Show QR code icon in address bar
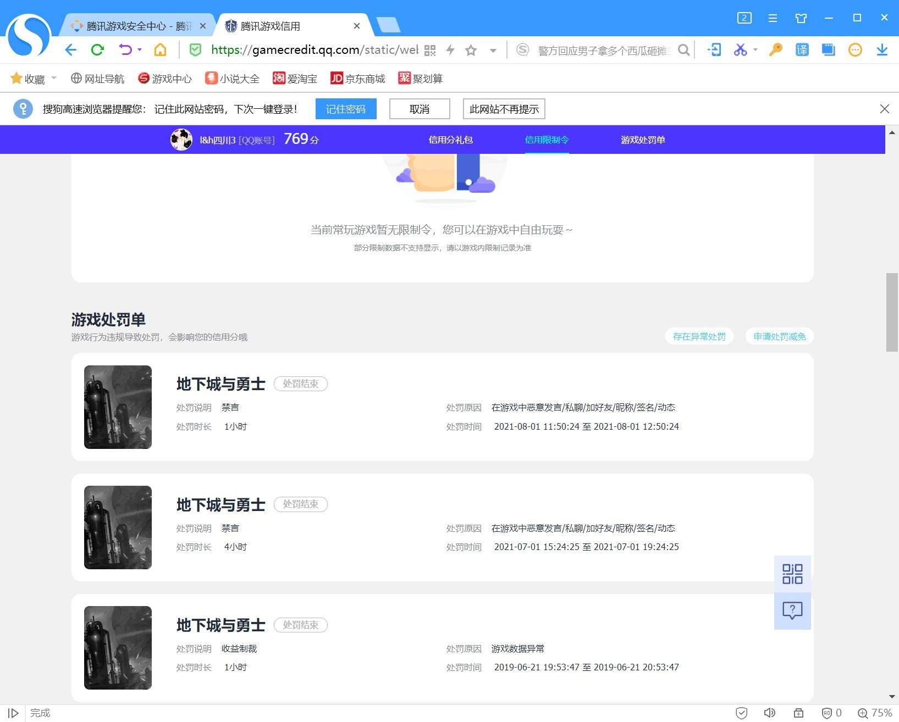 point(430,51)
